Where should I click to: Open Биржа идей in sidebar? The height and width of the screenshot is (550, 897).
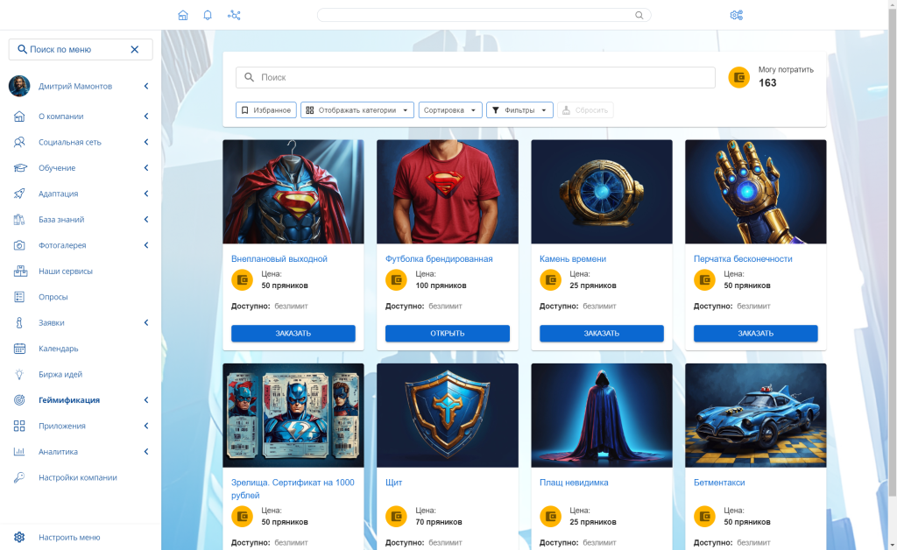(60, 374)
